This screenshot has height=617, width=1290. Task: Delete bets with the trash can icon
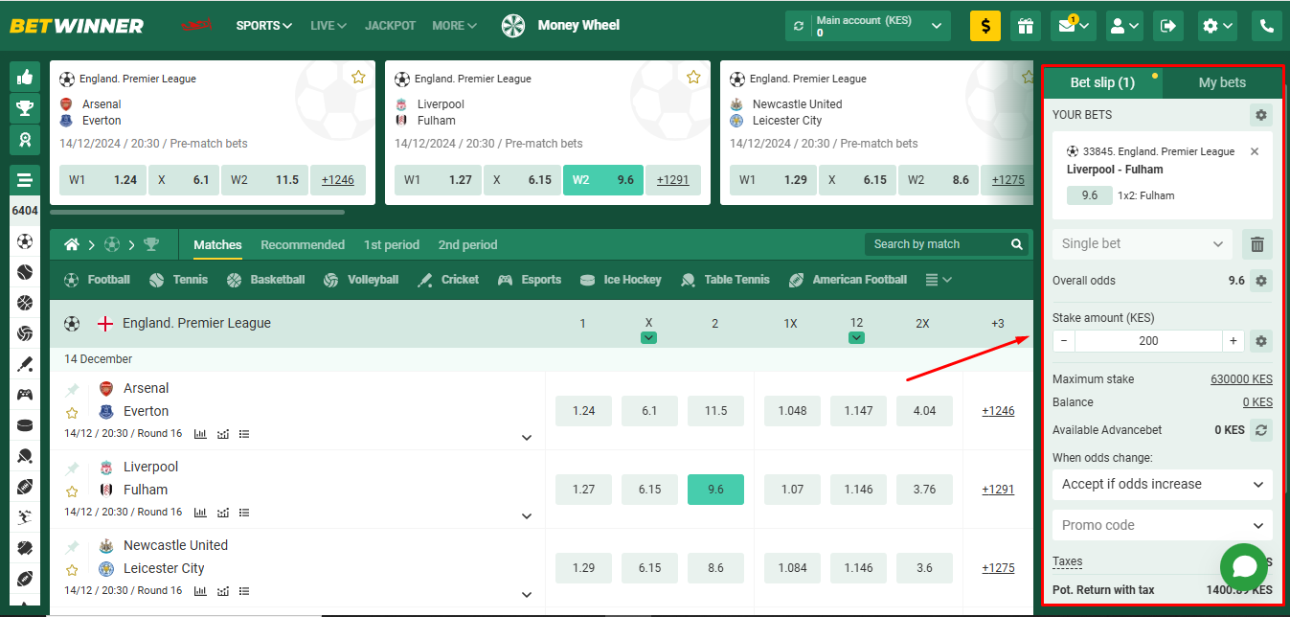point(1256,244)
